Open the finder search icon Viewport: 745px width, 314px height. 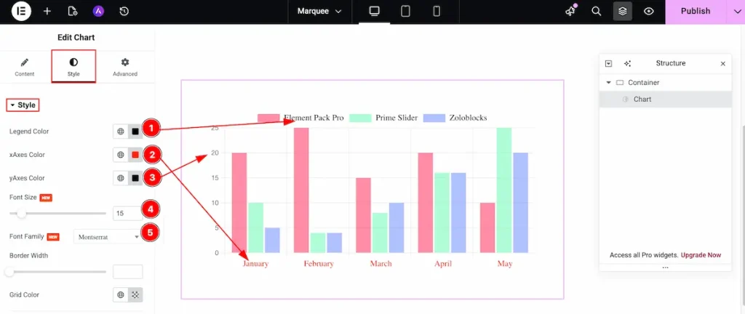click(x=597, y=11)
